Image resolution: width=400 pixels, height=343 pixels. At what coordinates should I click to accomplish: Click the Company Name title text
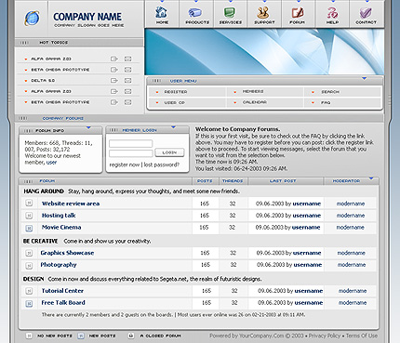(87, 17)
